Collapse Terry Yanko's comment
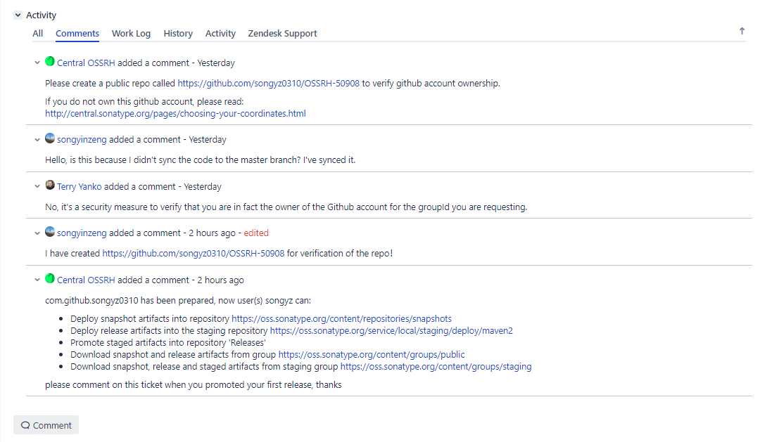Image resolution: width=760 pixels, height=442 pixels. click(37, 186)
